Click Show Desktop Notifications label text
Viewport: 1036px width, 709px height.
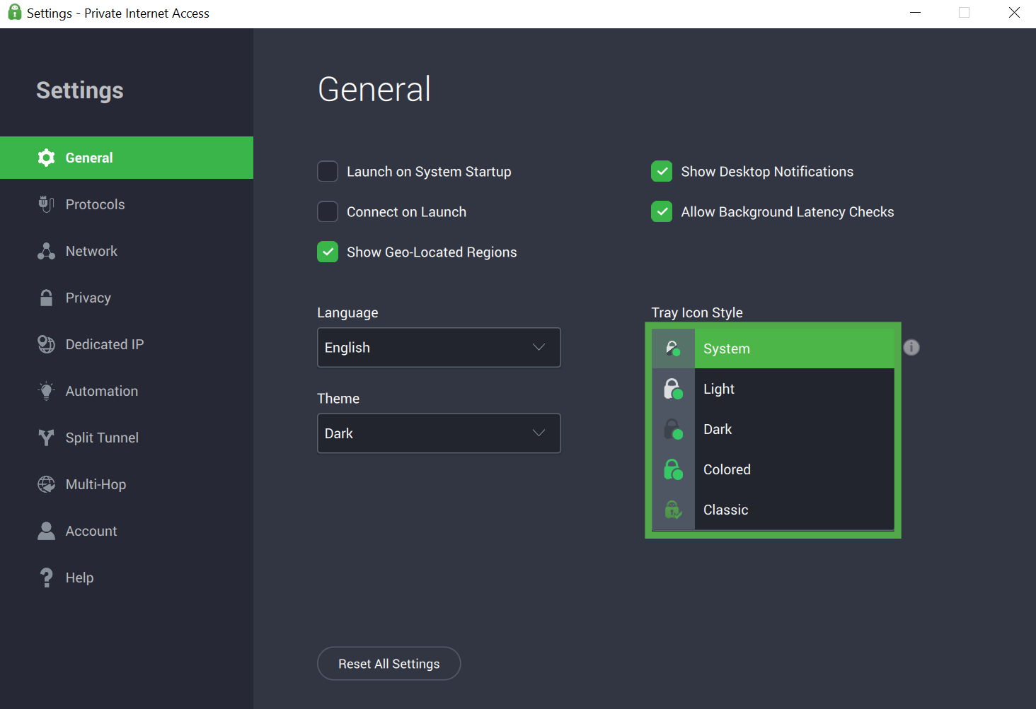coord(767,172)
